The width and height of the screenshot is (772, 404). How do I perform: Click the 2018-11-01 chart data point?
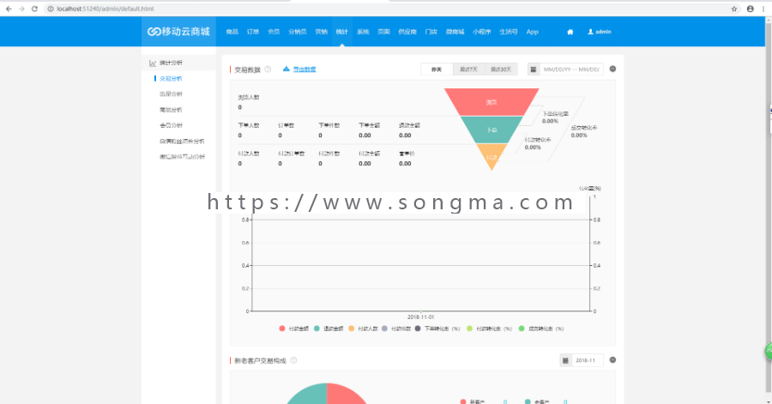(421, 311)
